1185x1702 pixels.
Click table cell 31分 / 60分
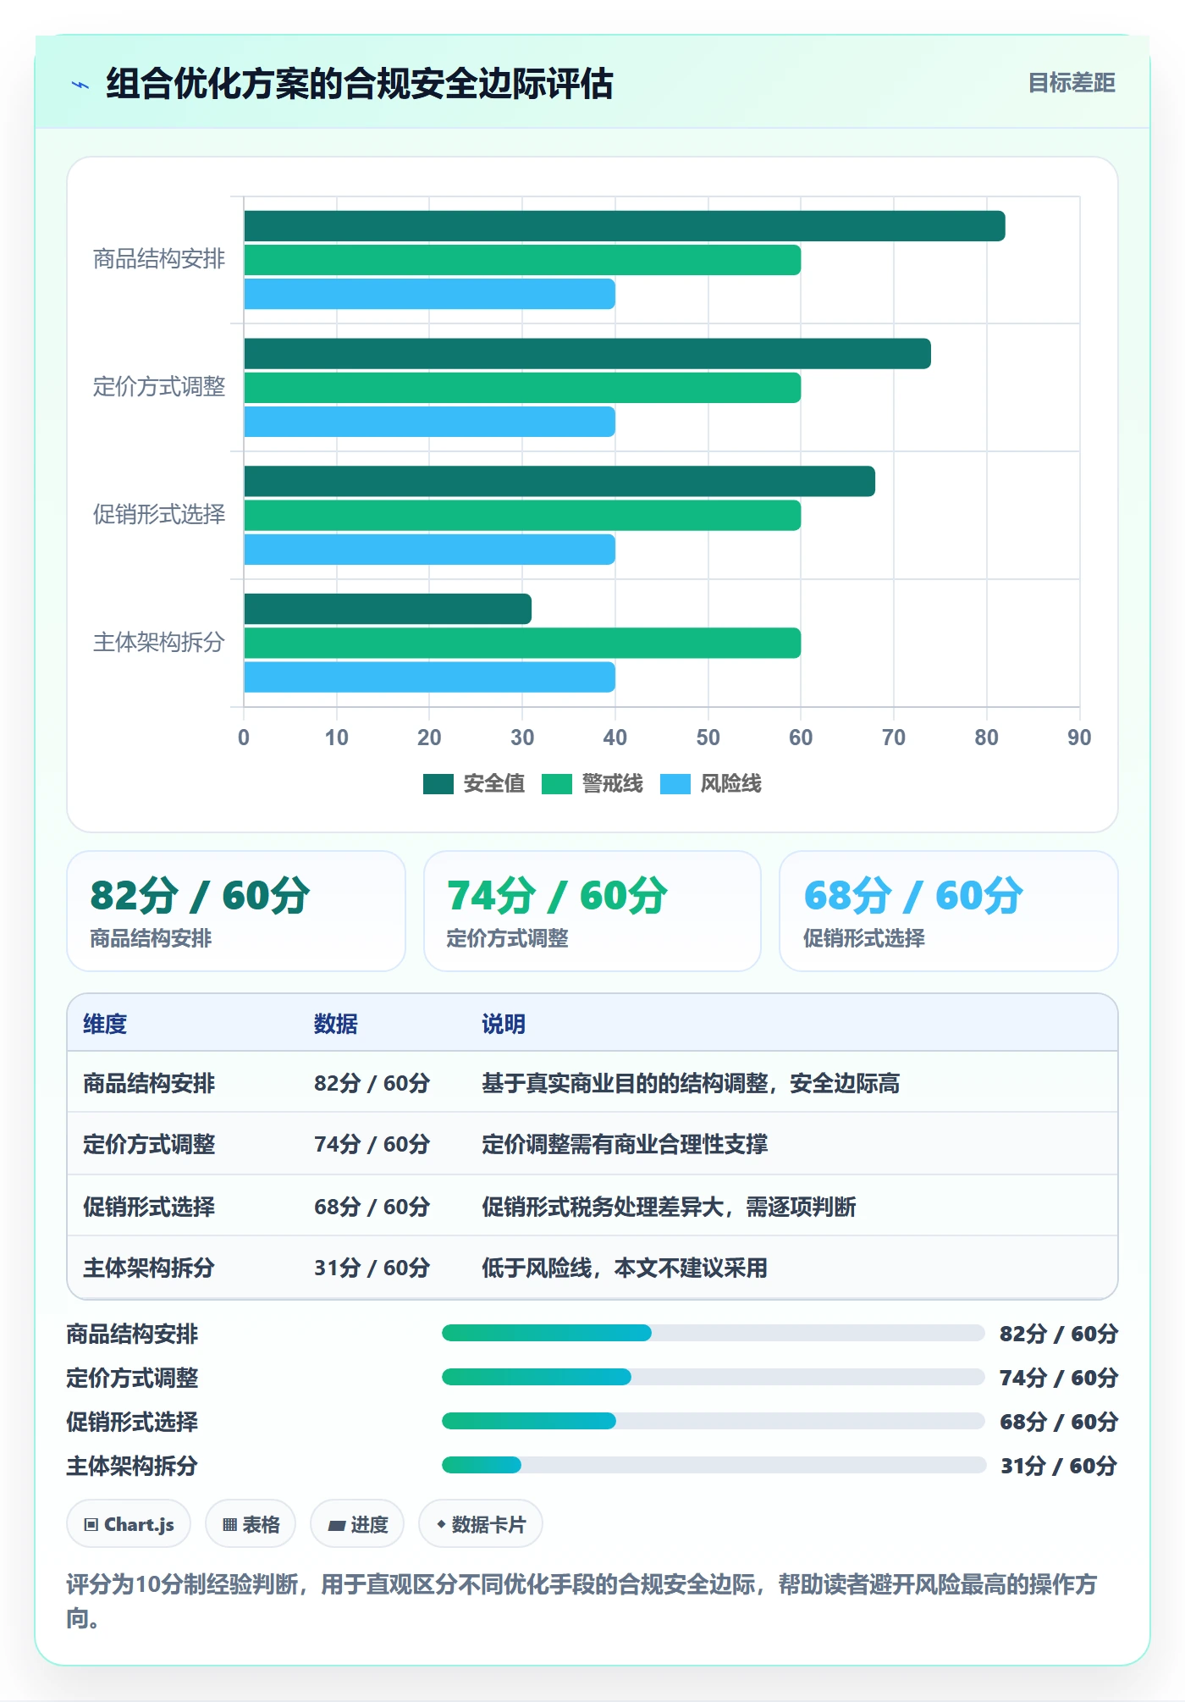tap(372, 1268)
